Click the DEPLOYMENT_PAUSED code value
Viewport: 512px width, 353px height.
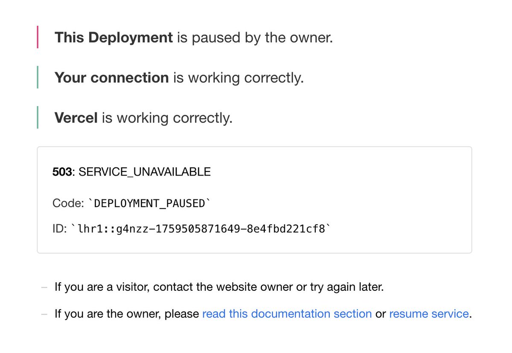(149, 203)
